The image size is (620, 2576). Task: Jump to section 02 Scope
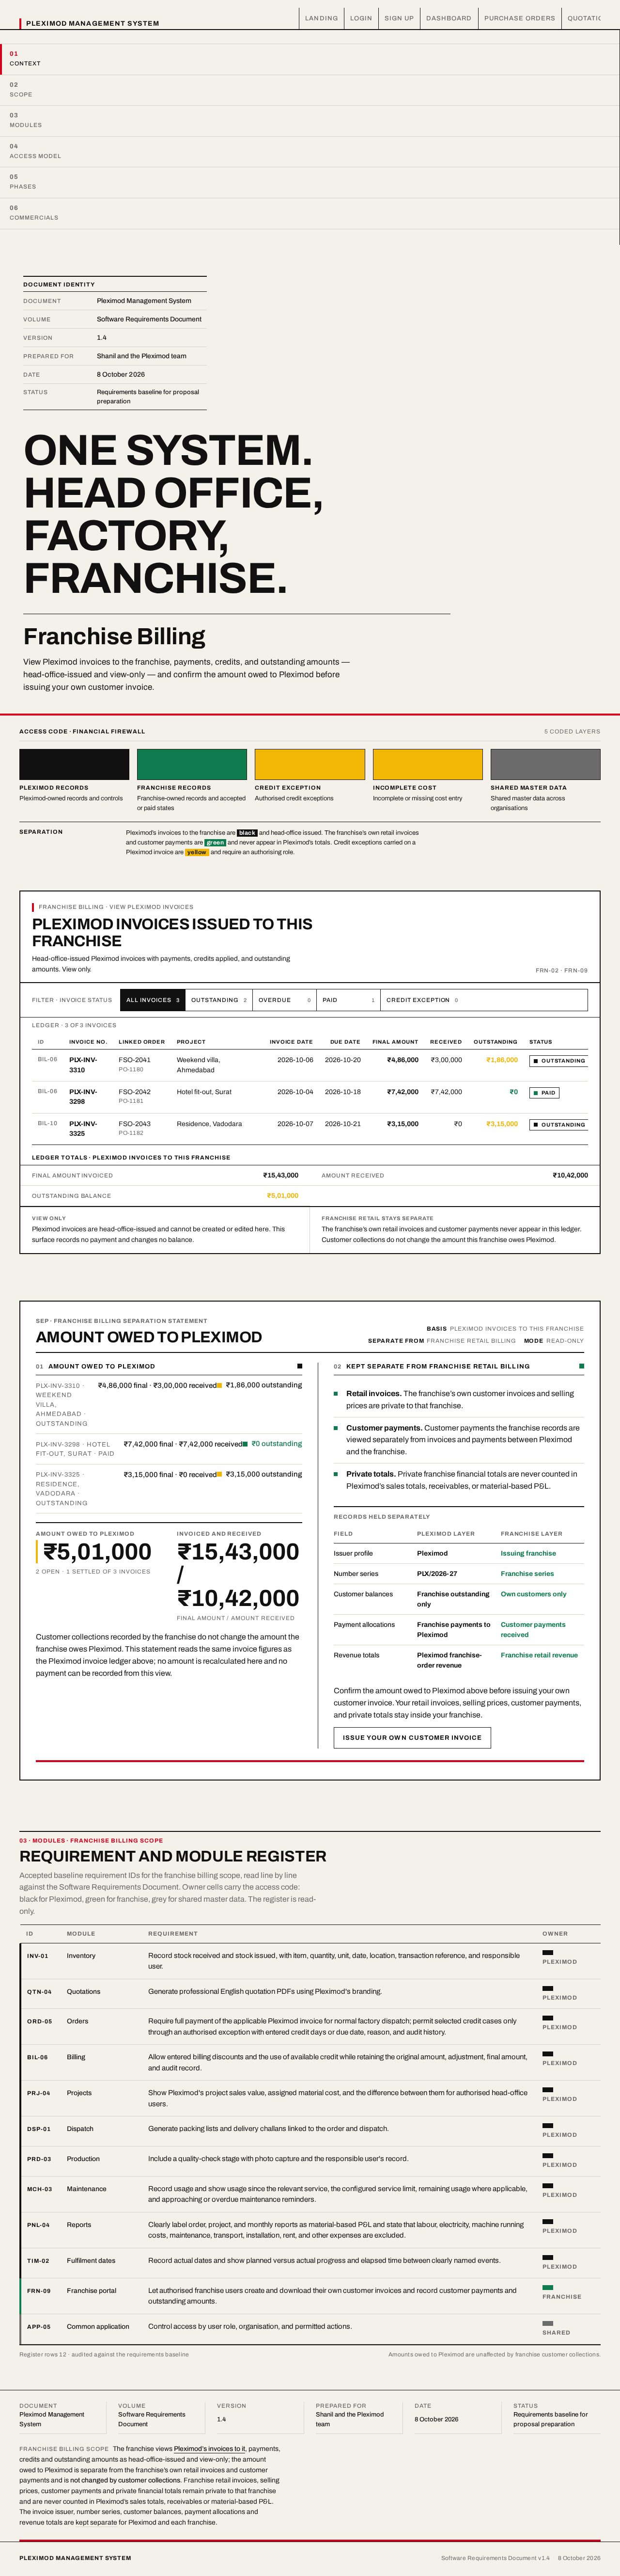point(310,90)
